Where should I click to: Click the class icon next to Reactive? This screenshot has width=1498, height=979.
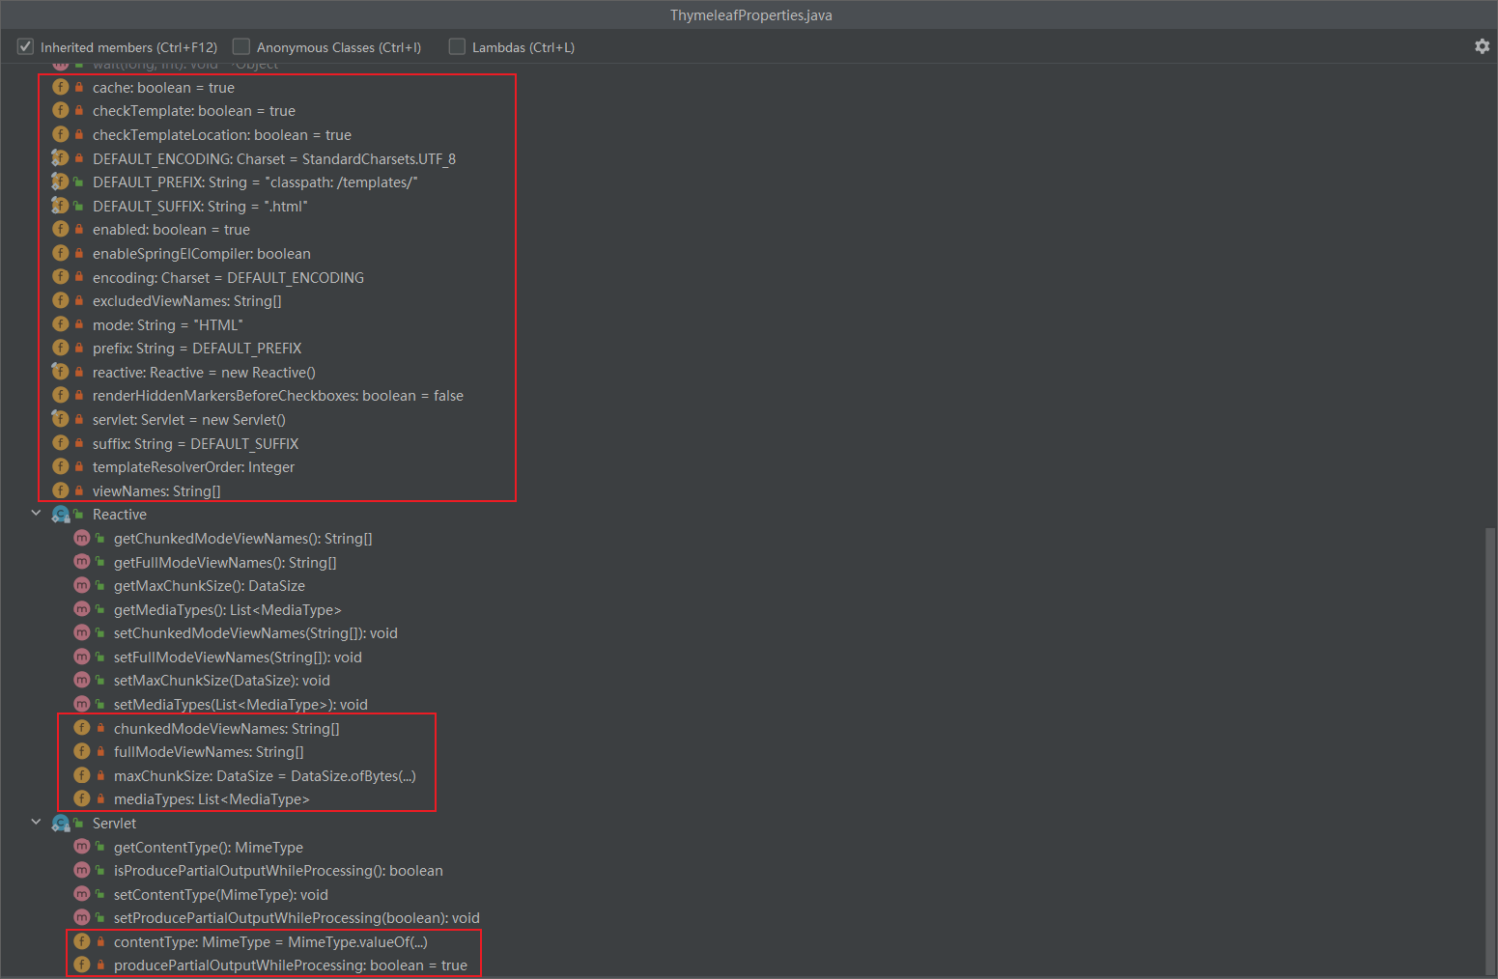point(61,514)
